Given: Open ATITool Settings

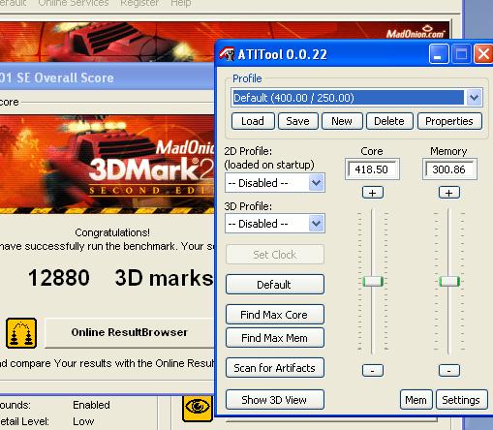Looking at the screenshot, I should (461, 400).
